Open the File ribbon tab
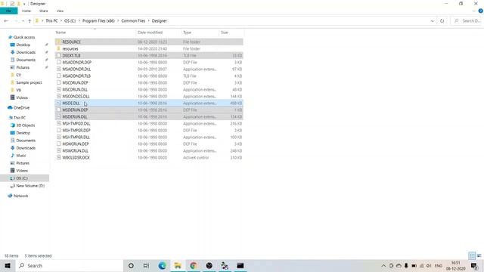484x272 pixels. pyautogui.click(x=8, y=11)
